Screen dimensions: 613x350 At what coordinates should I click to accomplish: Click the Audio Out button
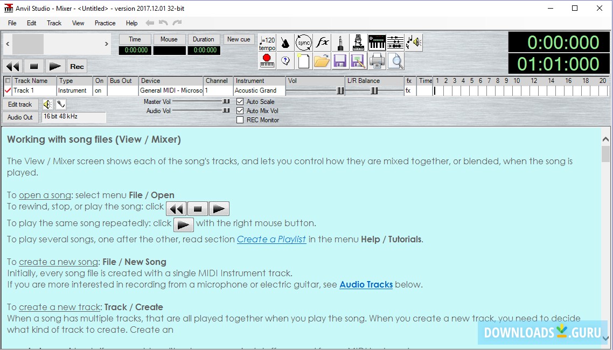(20, 117)
